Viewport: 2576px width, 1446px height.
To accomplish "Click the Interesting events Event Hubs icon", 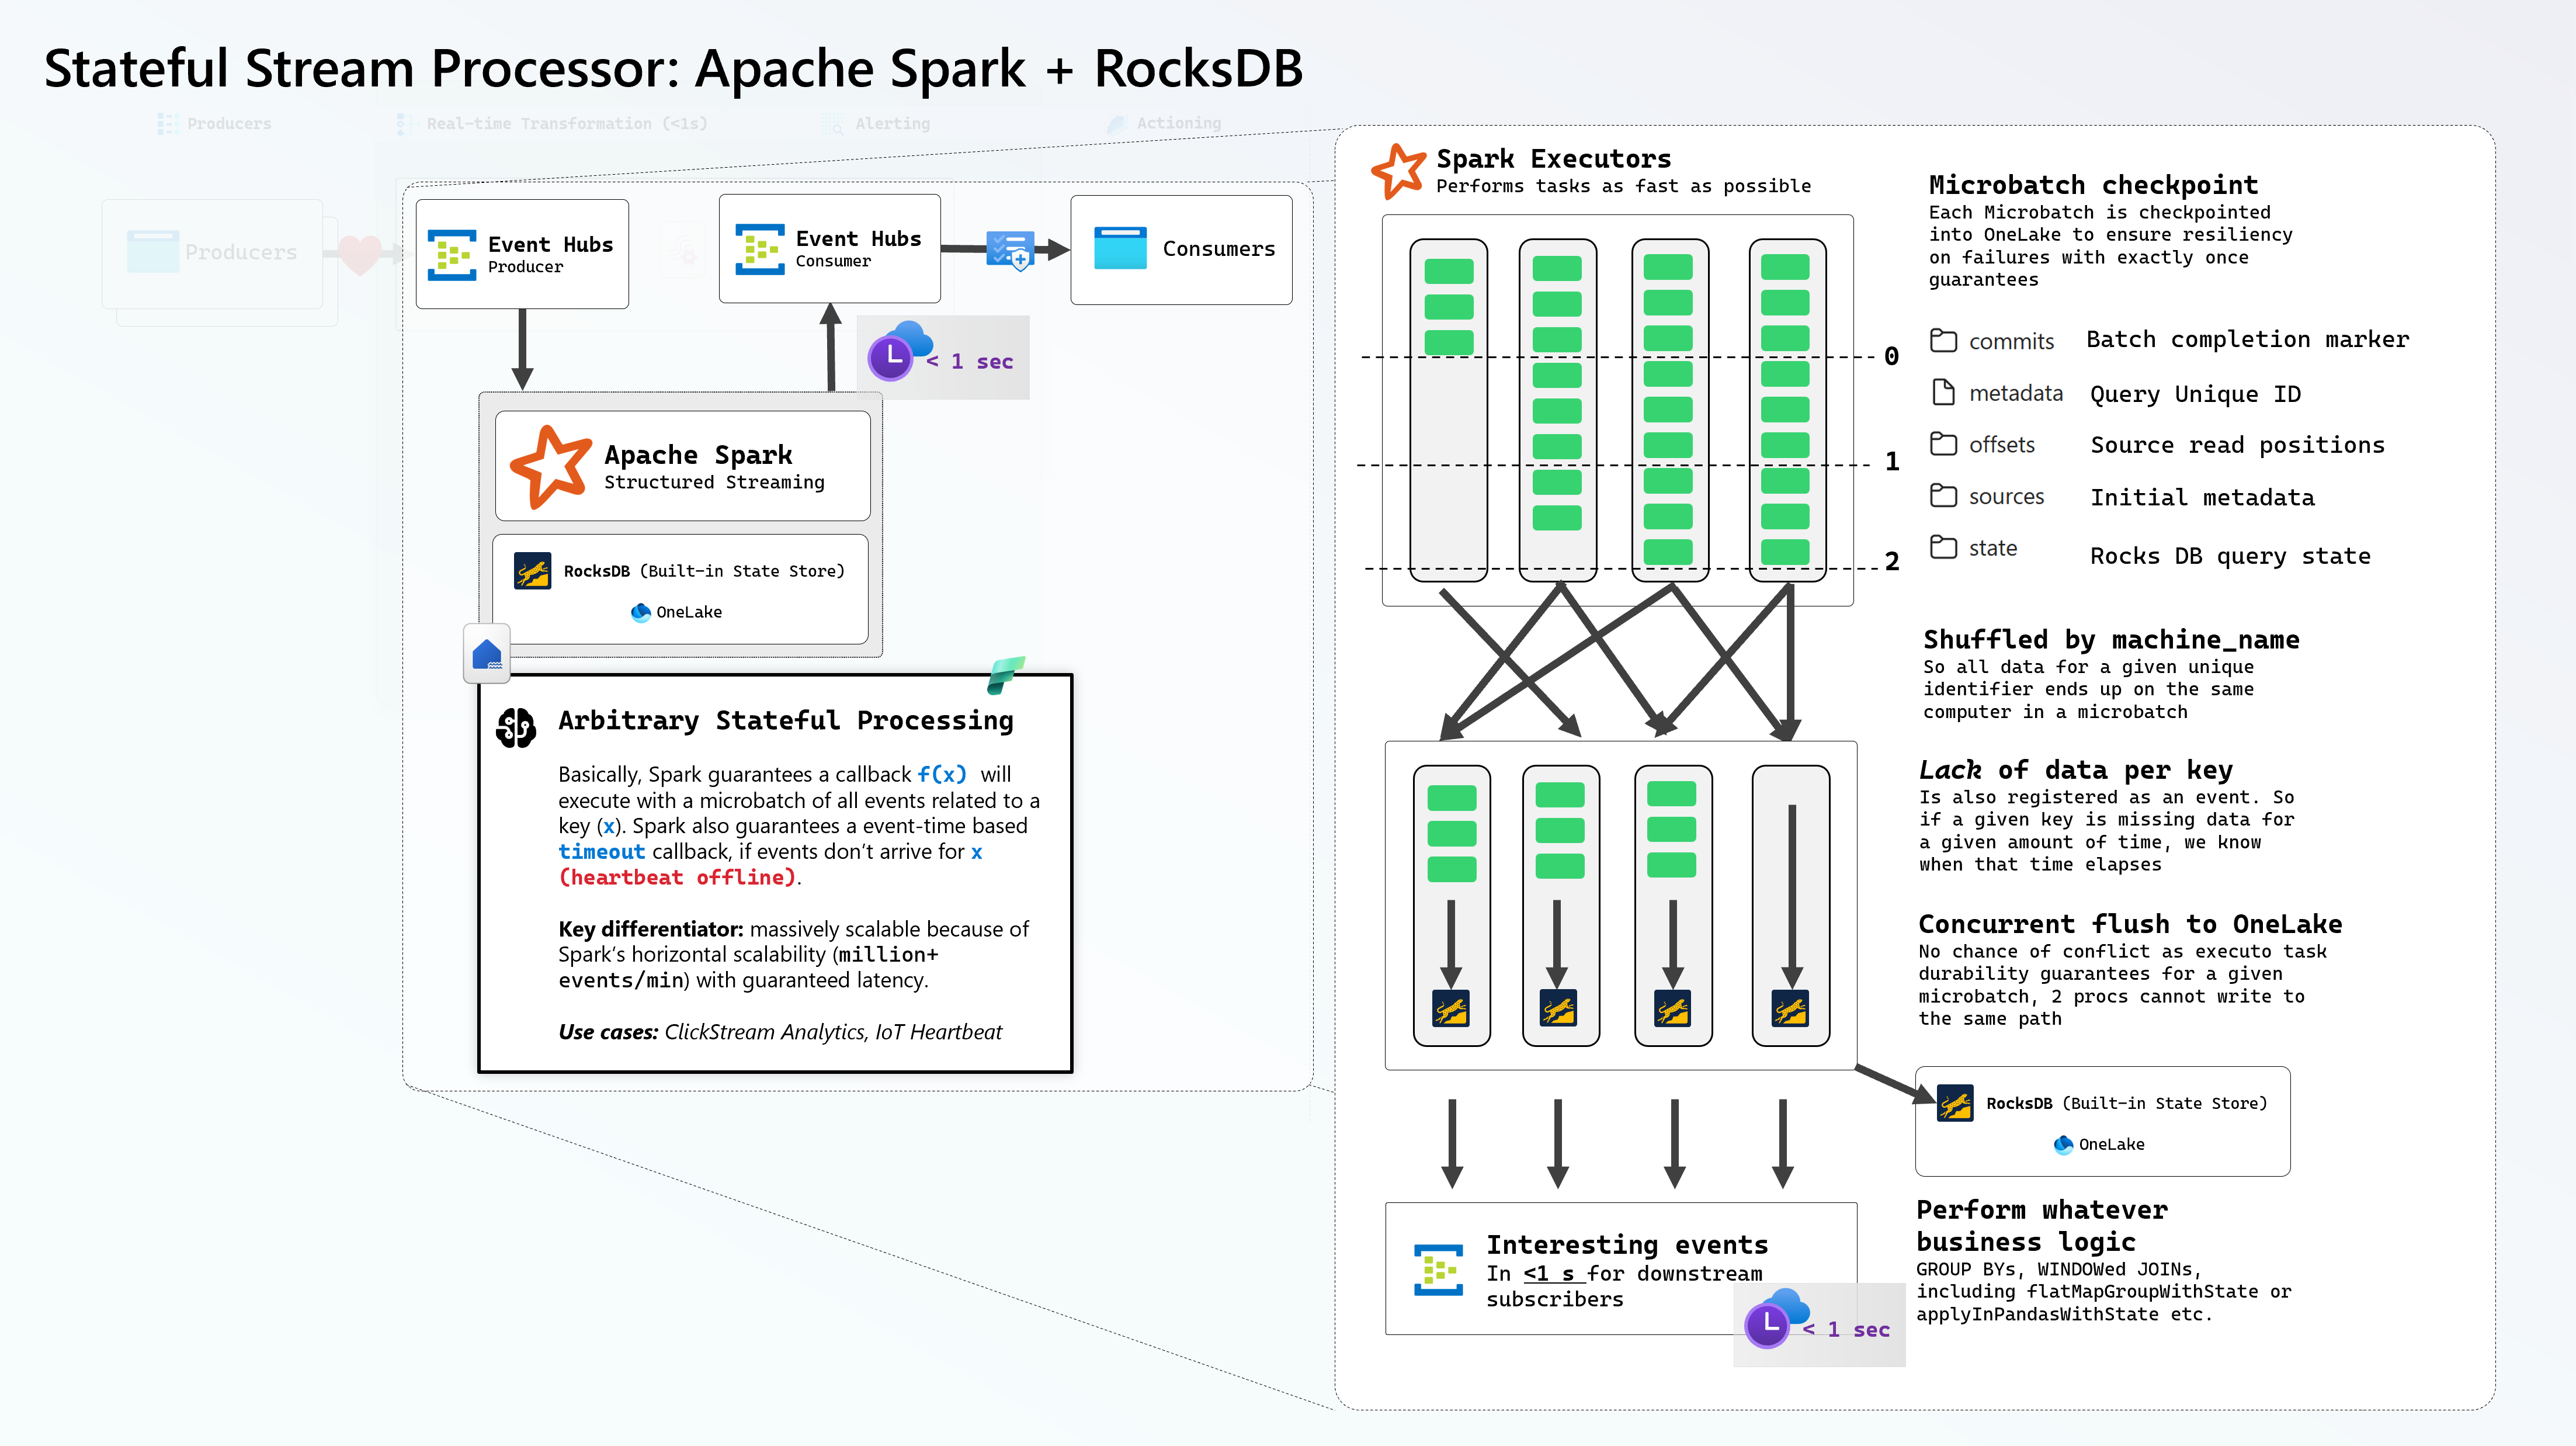I will (x=1438, y=1270).
